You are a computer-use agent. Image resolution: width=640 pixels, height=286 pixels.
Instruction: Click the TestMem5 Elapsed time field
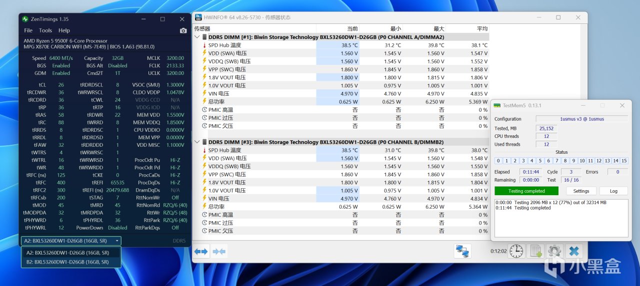[530, 172]
